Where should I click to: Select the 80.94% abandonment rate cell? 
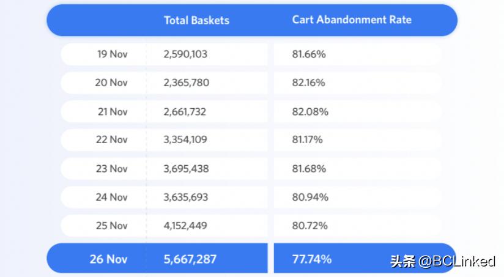[310, 197]
